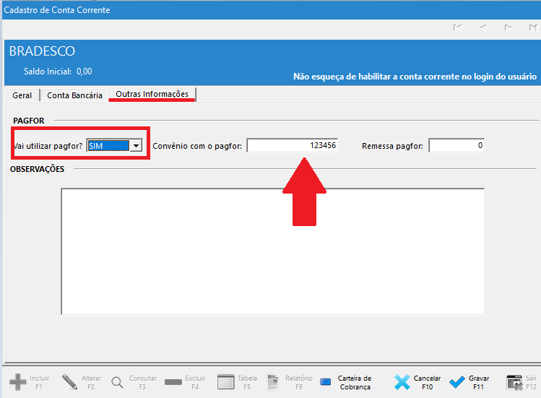Image resolution: width=541 pixels, height=398 pixels.
Task: Click the Alterar F2 pencil icon
Action: pyautogui.click(x=69, y=382)
